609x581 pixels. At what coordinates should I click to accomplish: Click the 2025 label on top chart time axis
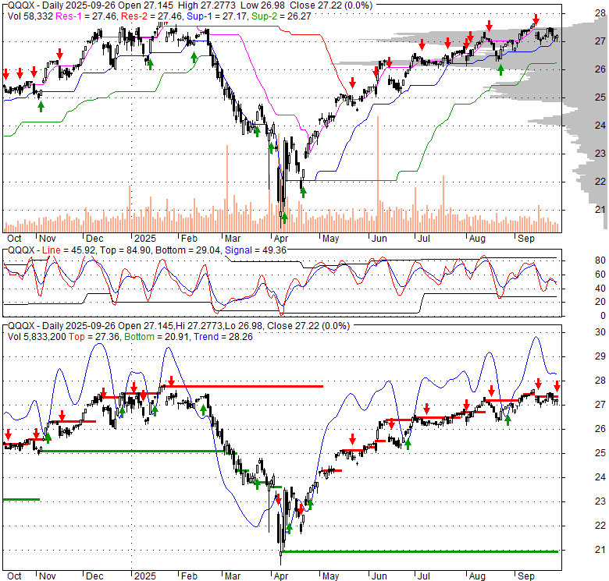pos(145,239)
